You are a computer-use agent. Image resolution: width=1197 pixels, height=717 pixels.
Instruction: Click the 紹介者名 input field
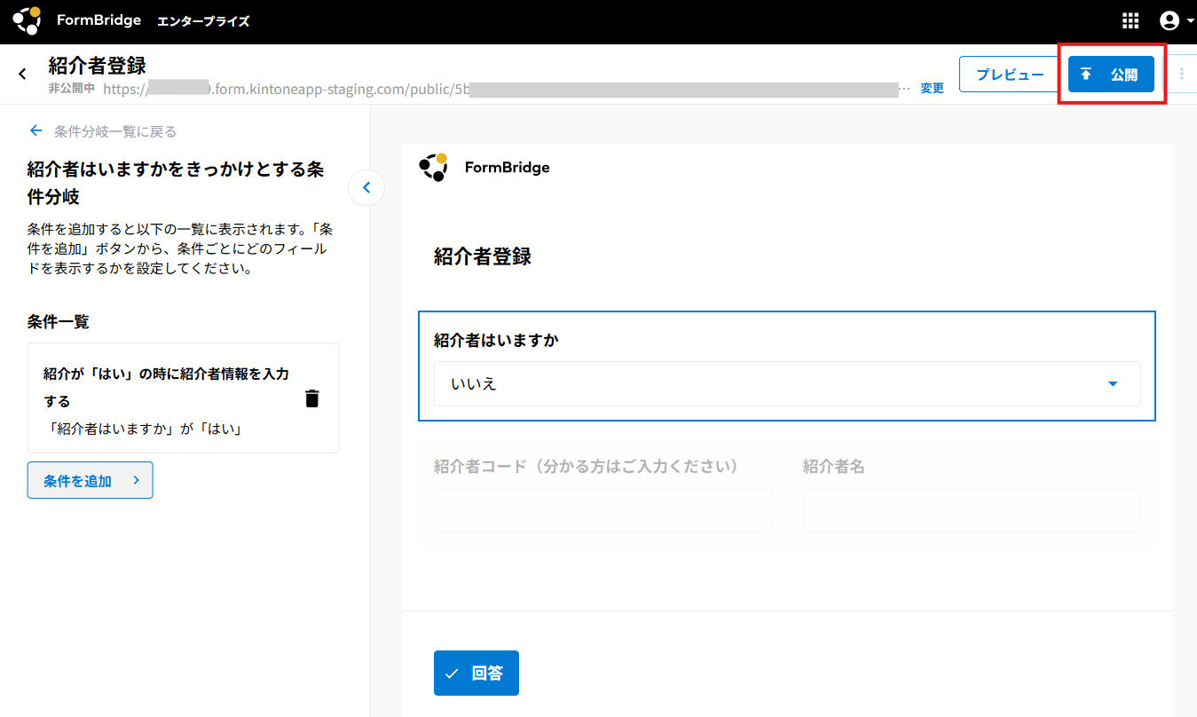click(971, 510)
